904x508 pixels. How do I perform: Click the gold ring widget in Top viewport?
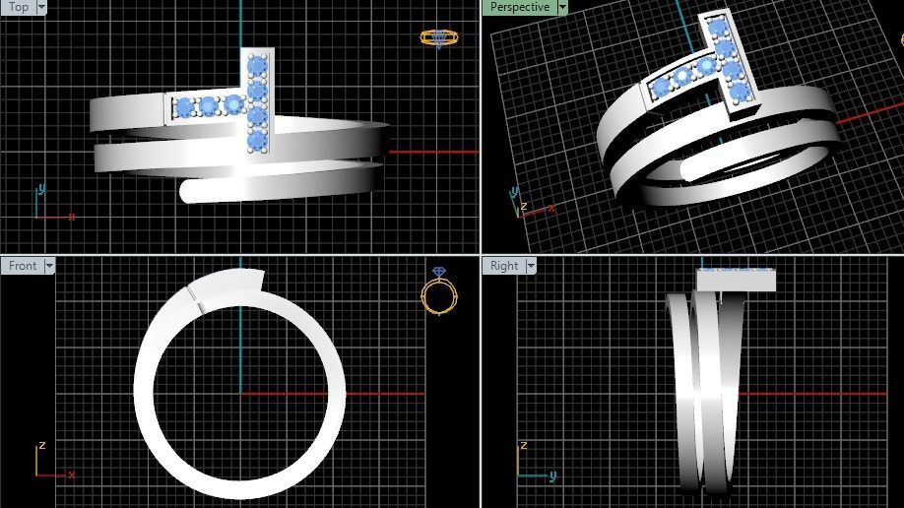coord(439,38)
